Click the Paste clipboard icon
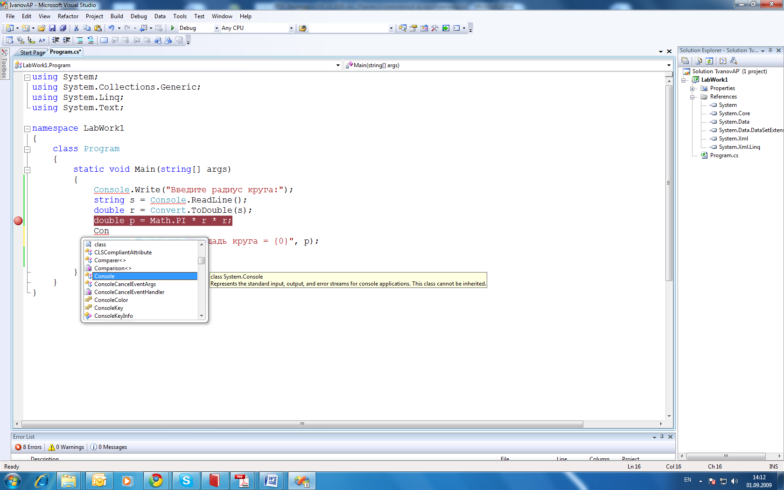The height and width of the screenshot is (490, 784). [98, 28]
